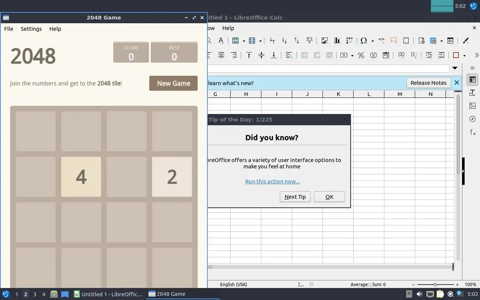This screenshot has height=300, width=480.
Task: Click the Insert Pivot Table icon
Action: point(349,40)
